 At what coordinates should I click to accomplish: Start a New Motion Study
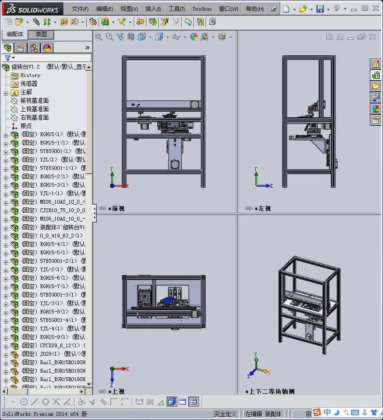[140, 22]
